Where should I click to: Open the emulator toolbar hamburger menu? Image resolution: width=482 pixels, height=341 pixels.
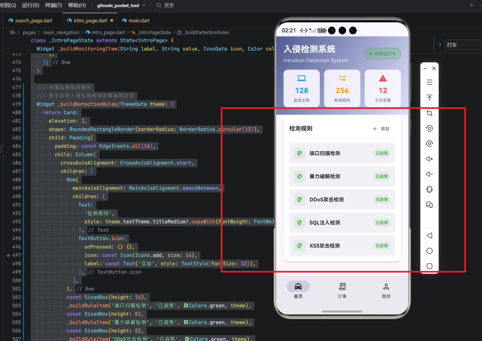click(x=429, y=83)
